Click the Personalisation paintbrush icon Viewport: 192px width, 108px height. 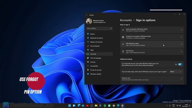click(x=88, y=46)
